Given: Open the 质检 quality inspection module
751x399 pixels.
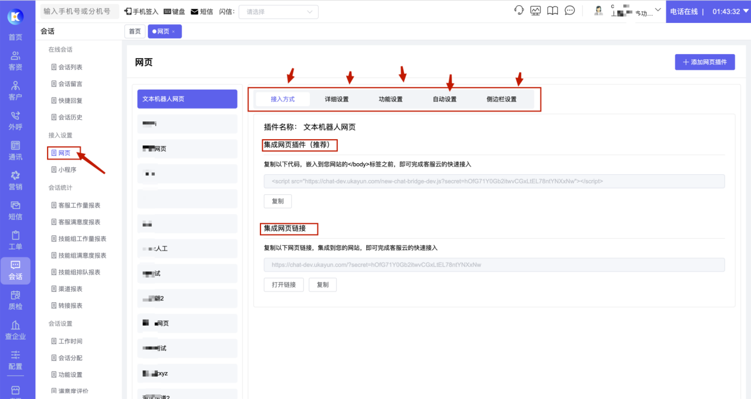Looking at the screenshot, I should click(x=16, y=300).
